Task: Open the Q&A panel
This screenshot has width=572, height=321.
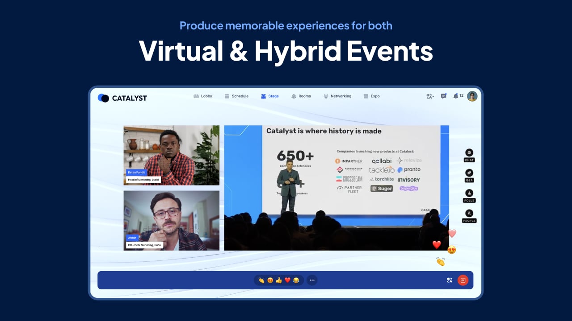Action: [x=469, y=173]
